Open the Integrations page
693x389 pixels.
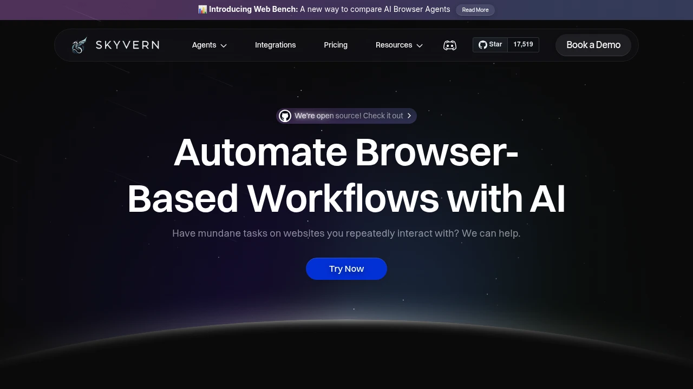point(276,45)
